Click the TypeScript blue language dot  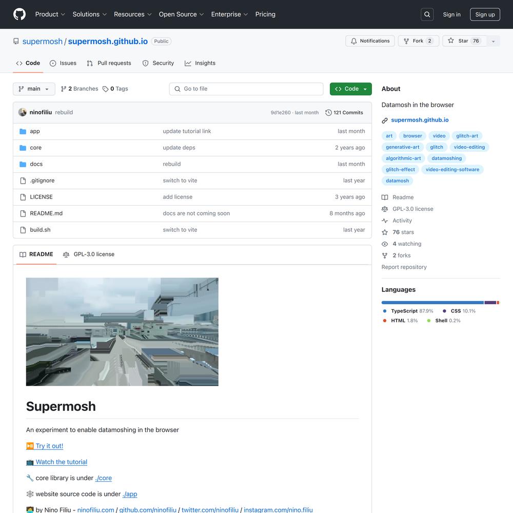tap(385, 311)
